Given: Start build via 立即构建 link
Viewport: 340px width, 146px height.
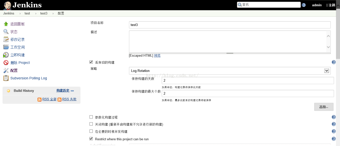Looking at the screenshot, I should click(x=17, y=55).
